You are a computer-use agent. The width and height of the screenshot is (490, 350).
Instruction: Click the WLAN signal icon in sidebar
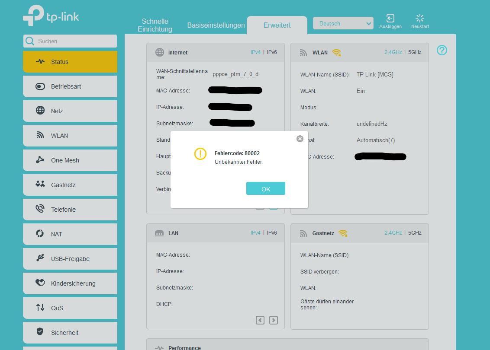[40, 135]
